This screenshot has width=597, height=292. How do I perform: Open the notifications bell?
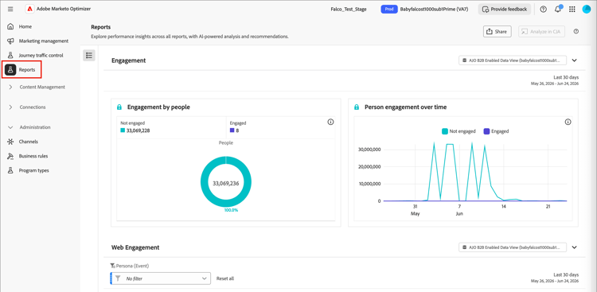558,9
